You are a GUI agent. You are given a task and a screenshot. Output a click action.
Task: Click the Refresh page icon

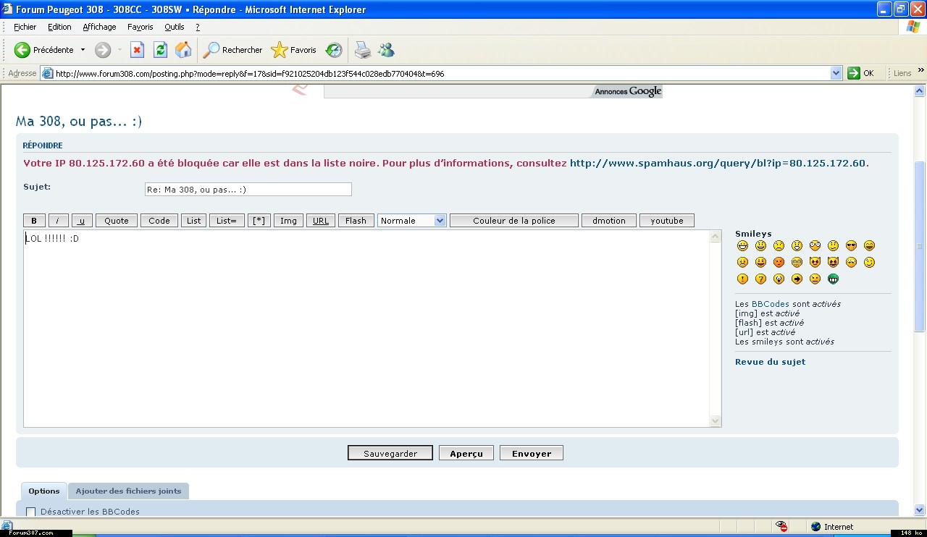pyautogui.click(x=160, y=50)
